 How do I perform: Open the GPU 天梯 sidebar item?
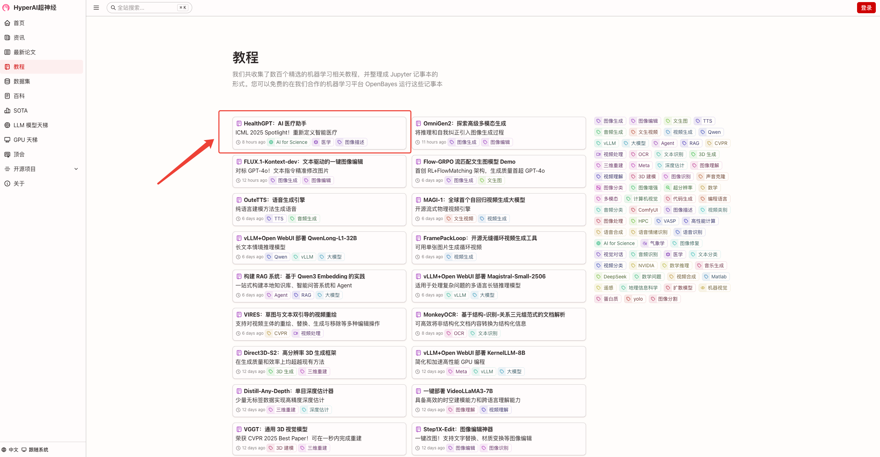pos(25,140)
